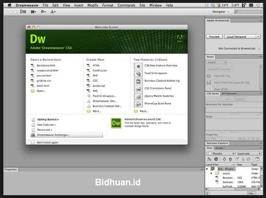The image size is (266, 198).
Task: Click the search field in application bar
Action: pyautogui.click(x=248, y=12)
